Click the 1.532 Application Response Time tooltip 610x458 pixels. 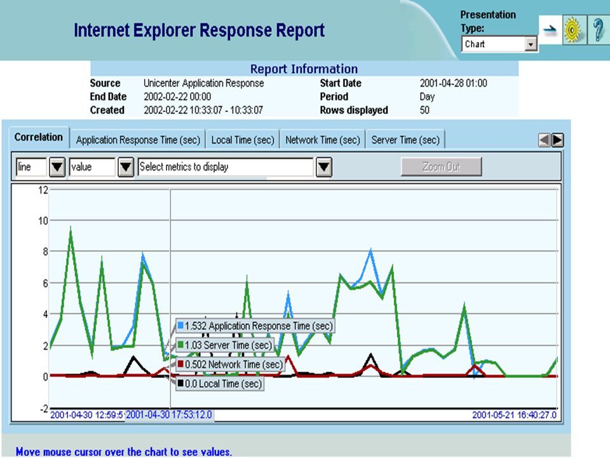(255, 326)
